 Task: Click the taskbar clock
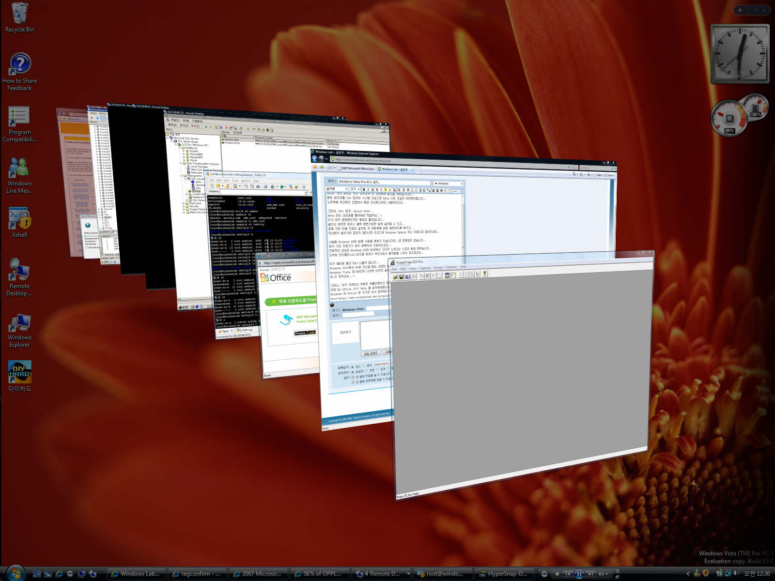pyautogui.click(x=757, y=574)
